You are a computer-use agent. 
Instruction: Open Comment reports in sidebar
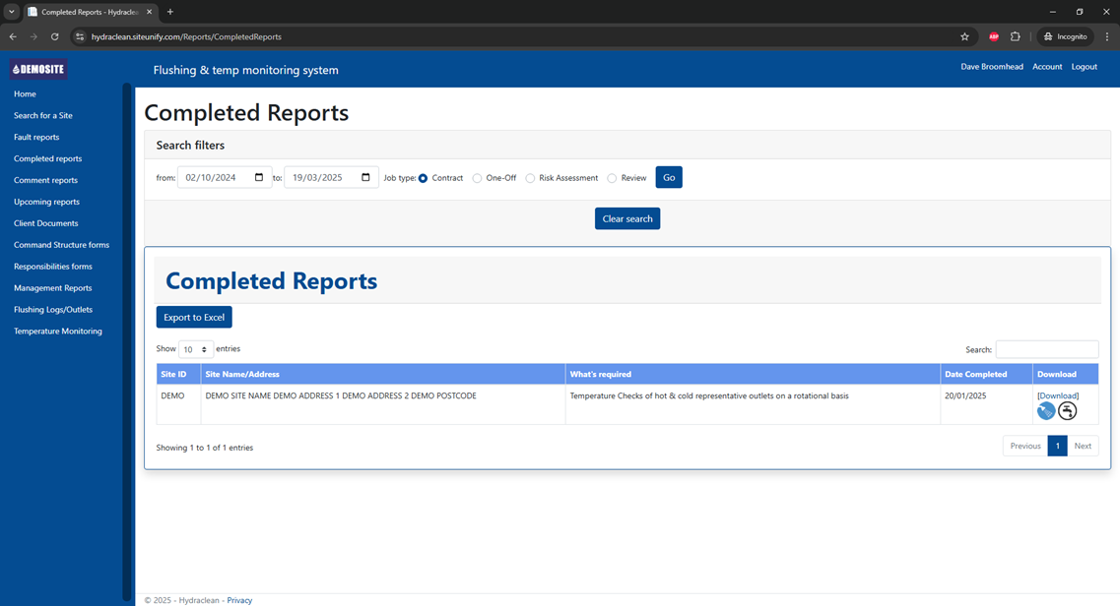(45, 180)
